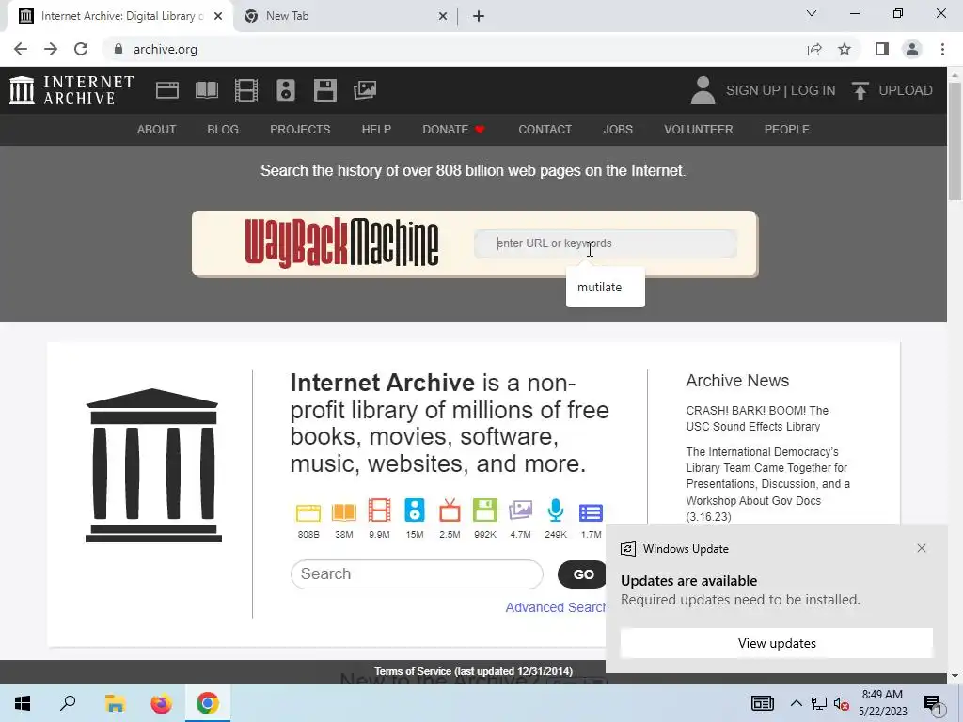Open the PEOPLE menu item
This screenshot has width=963, height=722.
click(787, 130)
